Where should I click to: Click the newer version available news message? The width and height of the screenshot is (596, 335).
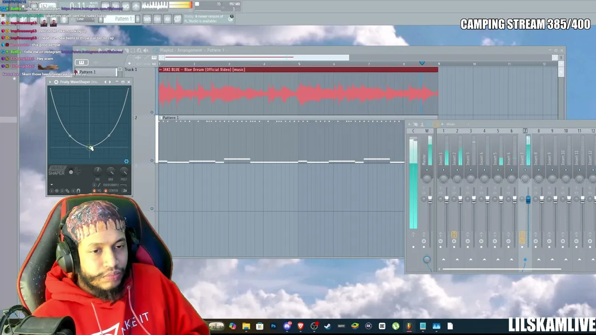click(204, 18)
